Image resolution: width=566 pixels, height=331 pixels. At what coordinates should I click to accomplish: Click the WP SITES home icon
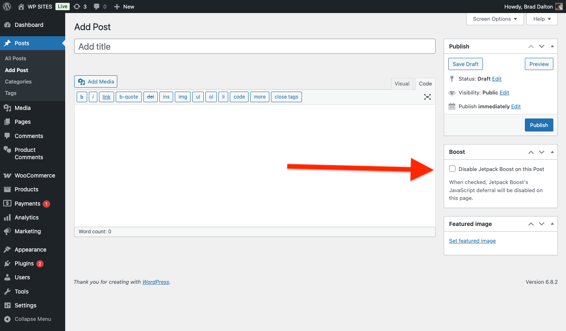point(21,7)
